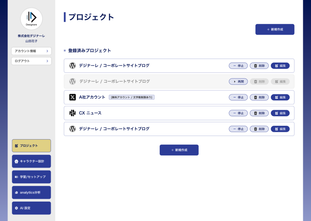Resume the paused project with 再開
The image size is (311, 221).
[x=238, y=81]
